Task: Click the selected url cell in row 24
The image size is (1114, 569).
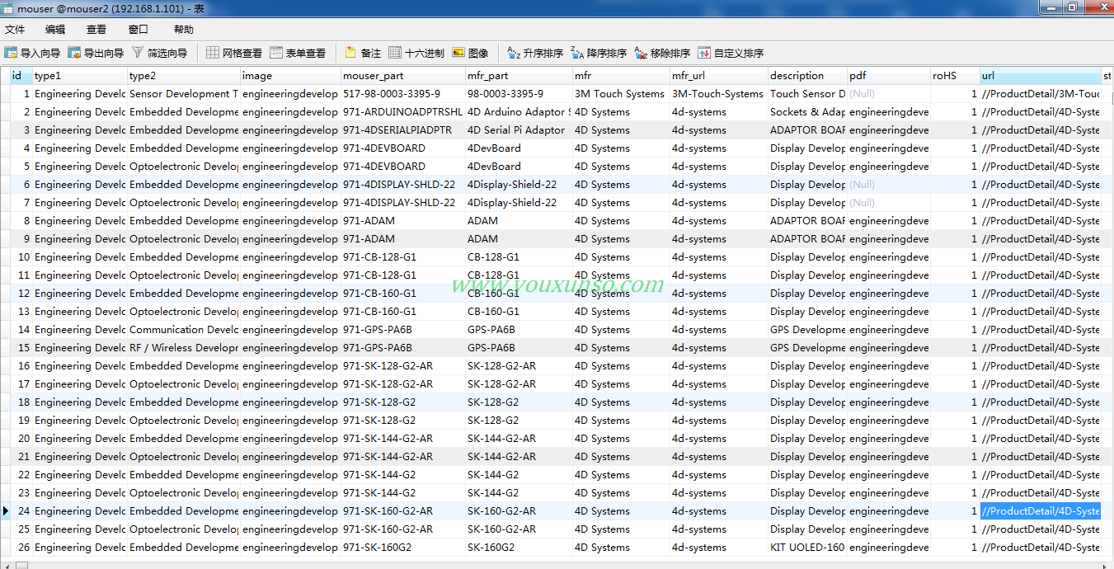Action: point(1041,511)
